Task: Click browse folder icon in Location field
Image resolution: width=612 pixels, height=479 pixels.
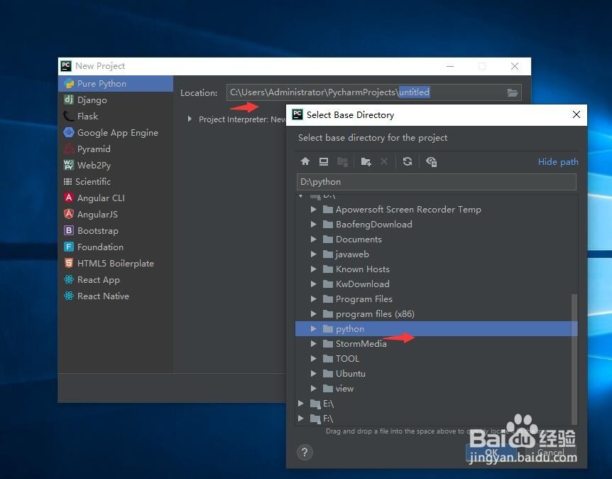Action: pyautogui.click(x=512, y=92)
